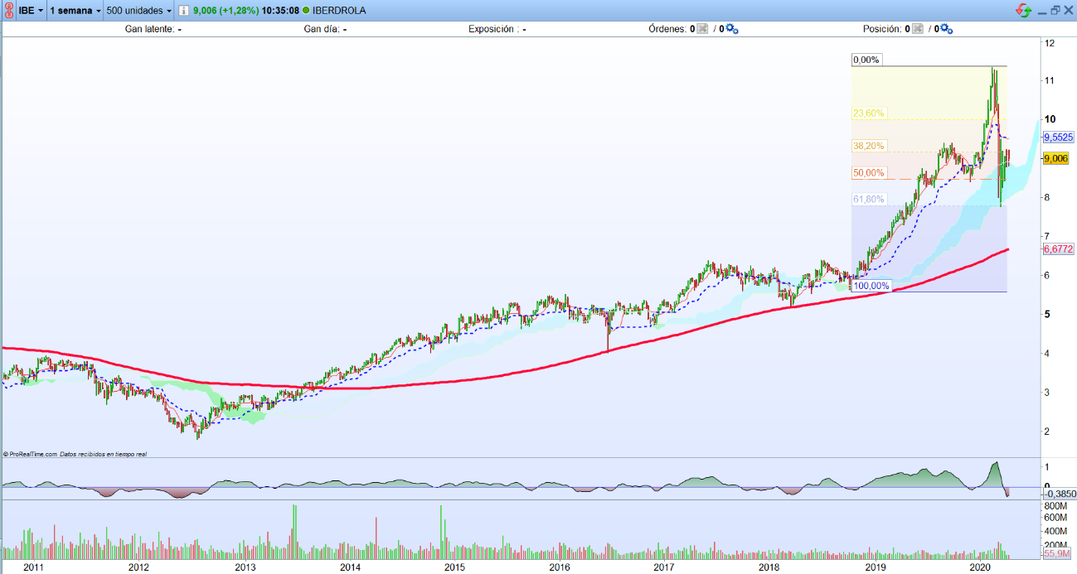Click the red-green trading mode icon
This screenshot has height=574, width=1077.
click(x=1025, y=11)
